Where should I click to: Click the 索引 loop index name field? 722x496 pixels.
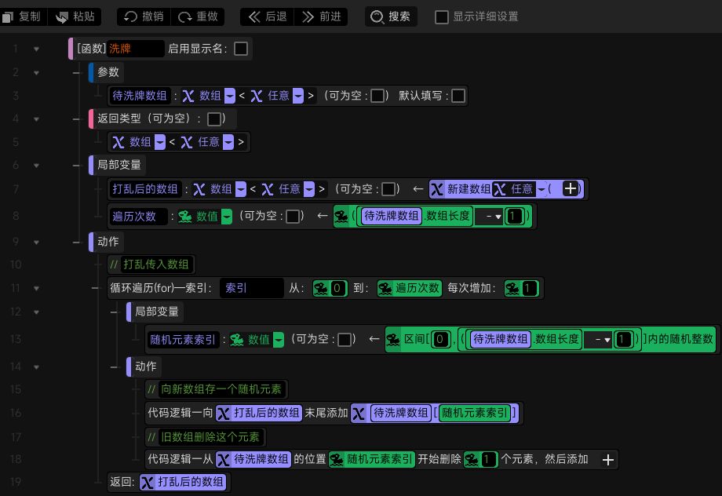pyautogui.click(x=251, y=288)
